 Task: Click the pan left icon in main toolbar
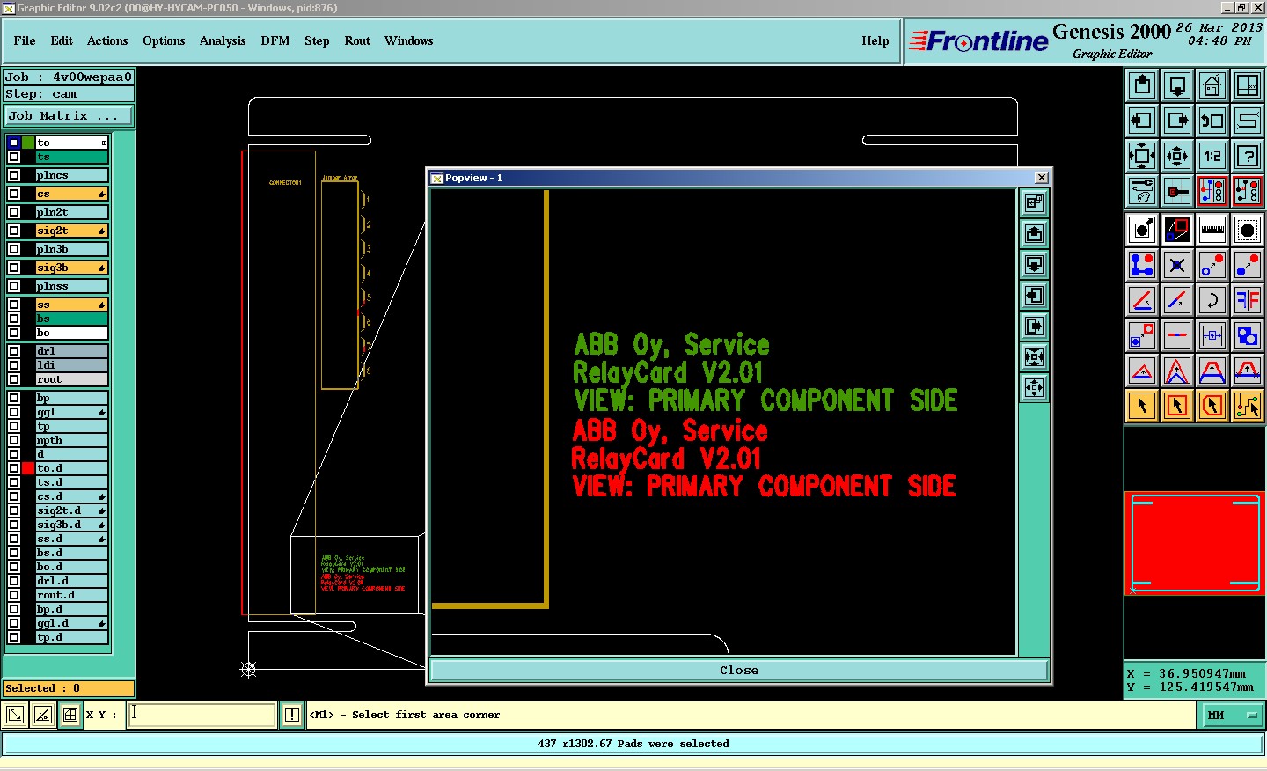tap(1142, 121)
